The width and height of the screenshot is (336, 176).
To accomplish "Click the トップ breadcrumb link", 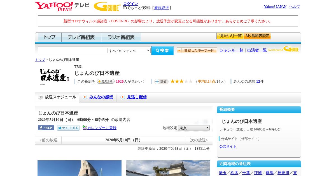I will pos(40,60).
